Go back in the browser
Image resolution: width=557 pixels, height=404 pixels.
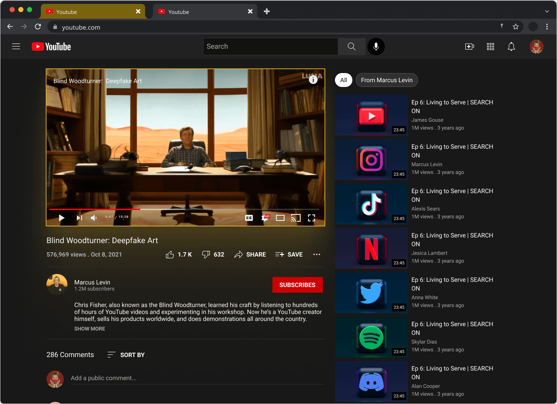pyautogui.click(x=10, y=27)
